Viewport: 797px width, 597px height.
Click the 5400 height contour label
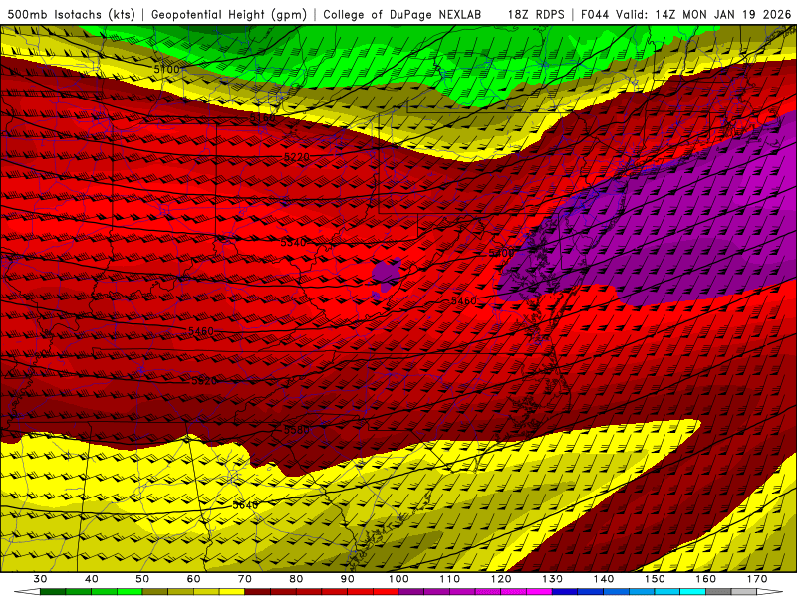coord(502,253)
